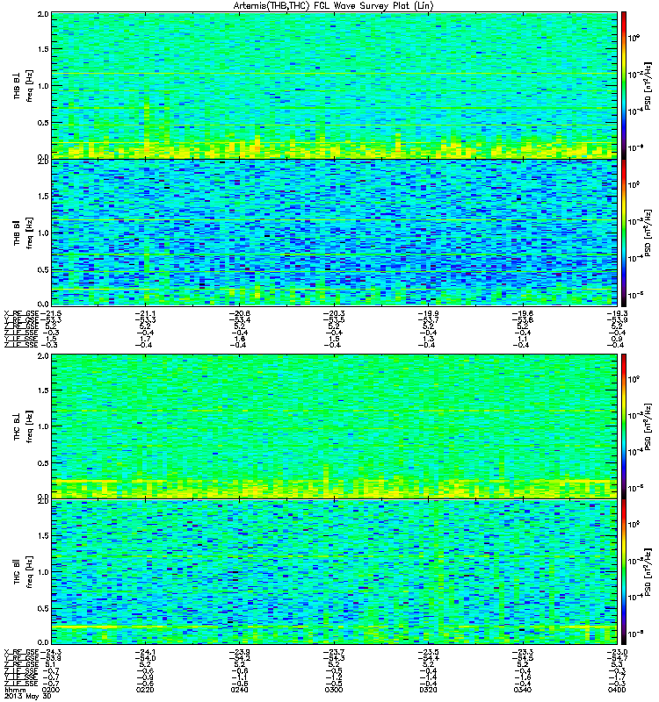
Task: Click the plot title Artemis(THB,THC) FGL Wave Survey Plot
Action: tap(334, 6)
